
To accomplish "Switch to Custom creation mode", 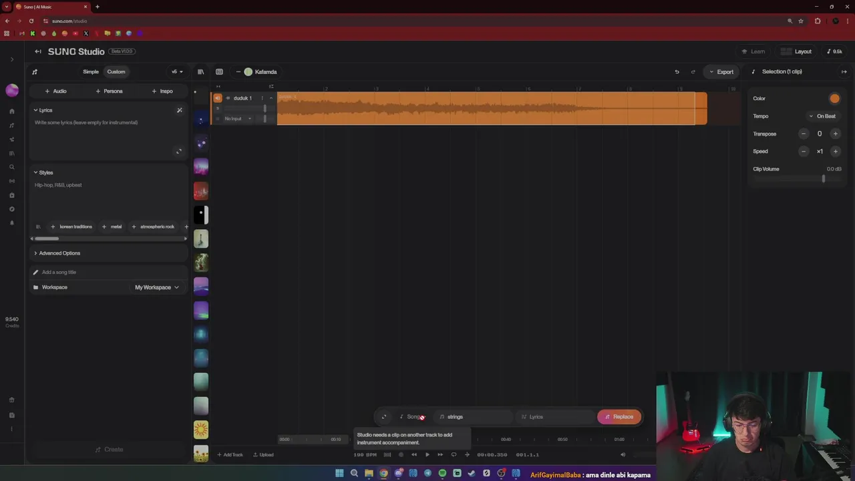I will 116,71.
